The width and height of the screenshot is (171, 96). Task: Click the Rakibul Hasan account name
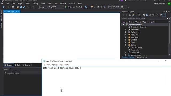click(159, 4)
